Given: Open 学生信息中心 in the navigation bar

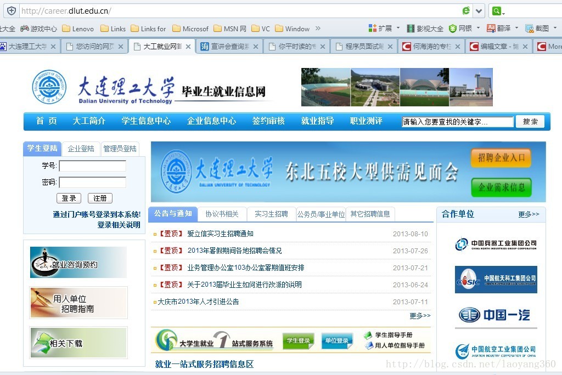Looking at the screenshot, I should tap(146, 121).
